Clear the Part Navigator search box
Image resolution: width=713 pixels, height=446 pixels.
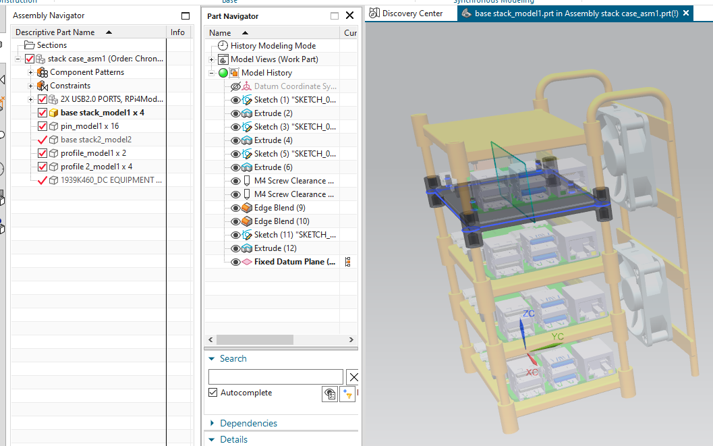[353, 377]
